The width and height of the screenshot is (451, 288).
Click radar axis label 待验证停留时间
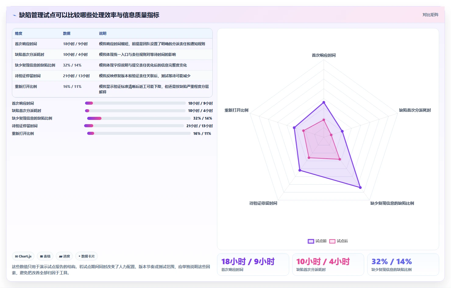(263, 203)
